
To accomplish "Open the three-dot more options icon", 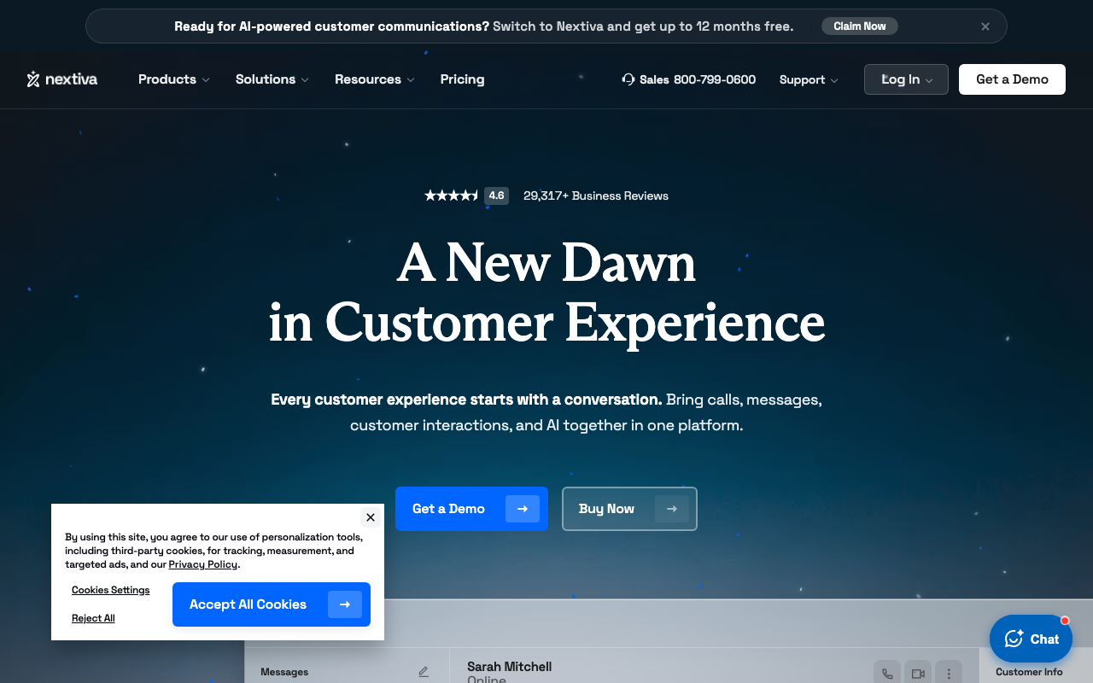I will 949,674.
